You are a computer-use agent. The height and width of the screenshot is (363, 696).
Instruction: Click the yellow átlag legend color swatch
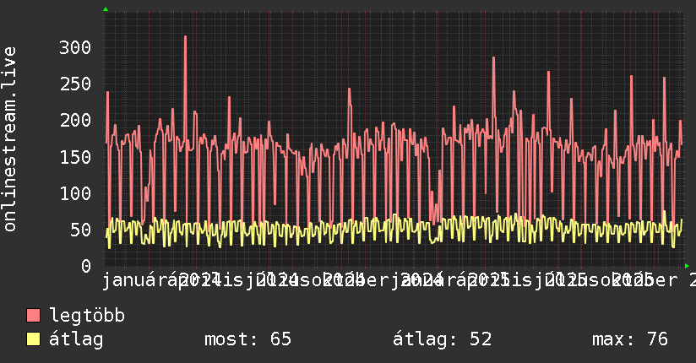coord(33,339)
